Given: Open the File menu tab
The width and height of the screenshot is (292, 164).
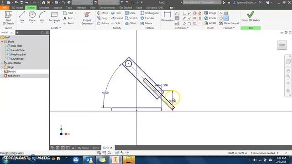Looking at the screenshot, I should (5, 8).
